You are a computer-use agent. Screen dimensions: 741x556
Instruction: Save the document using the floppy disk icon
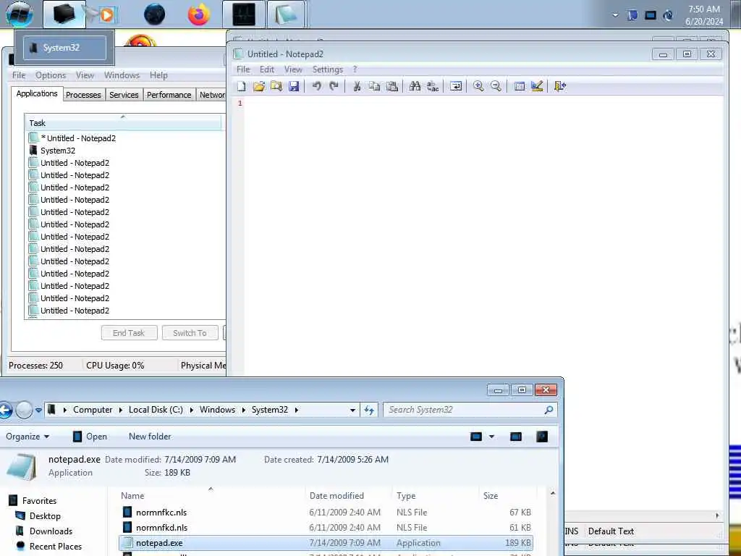point(294,86)
